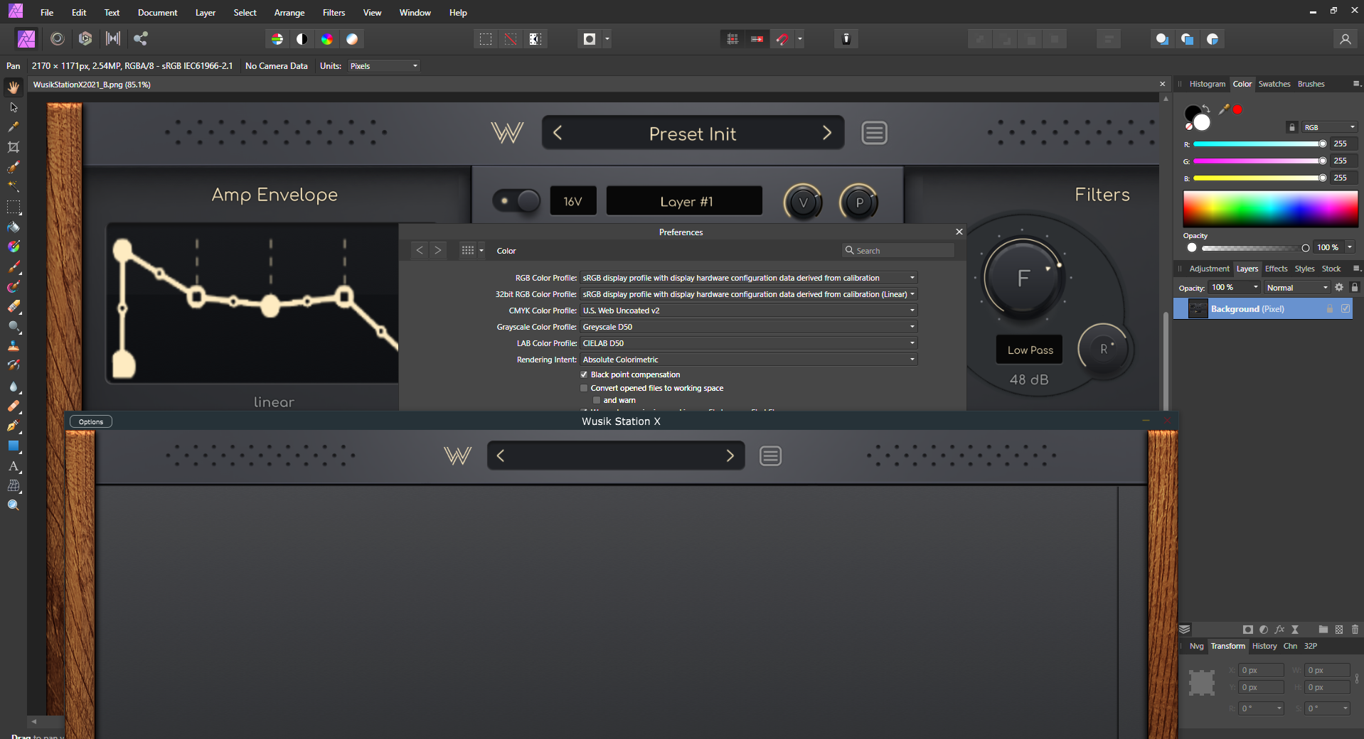This screenshot has width=1364, height=739.
Task: Toggle the width-height aspect link
Action: coord(1357,679)
